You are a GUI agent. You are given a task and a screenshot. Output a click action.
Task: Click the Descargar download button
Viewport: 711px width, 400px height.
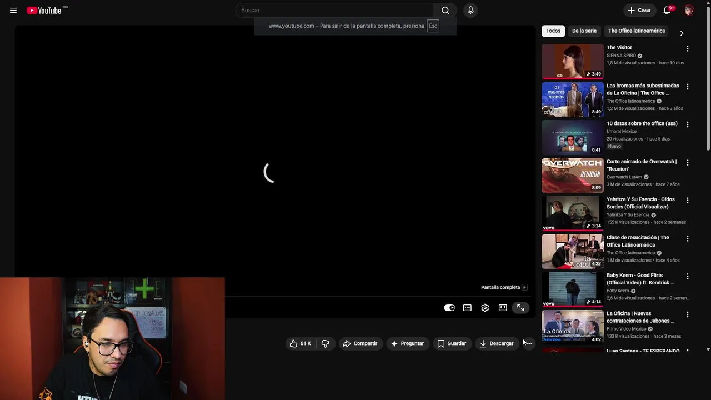(497, 343)
